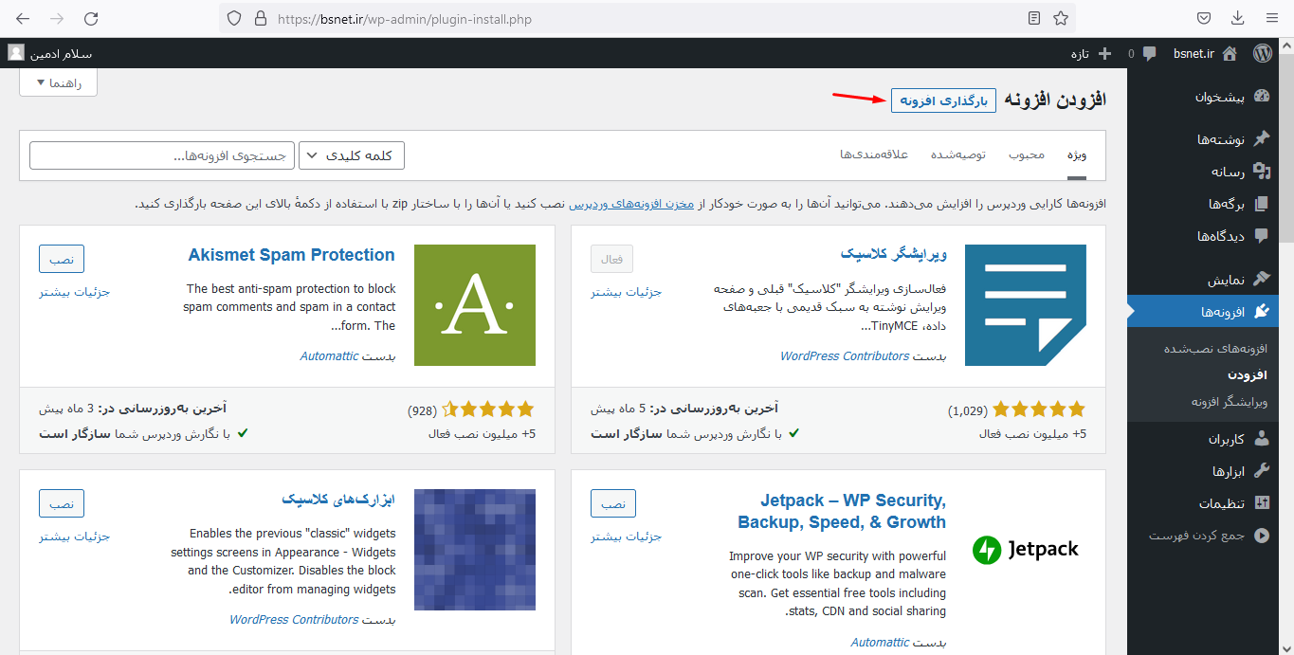Open جزئیات بیشتر for ویرایشگر کلاسیک
This screenshot has width=1294, height=655.
(627, 292)
